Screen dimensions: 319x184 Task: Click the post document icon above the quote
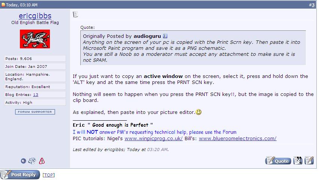(75, 14)
